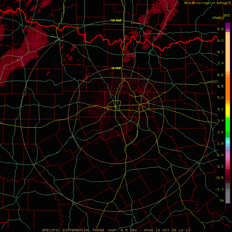Click the 2.6 scale value
The height and width of the screenshot is (232, 232).
click(x=220, y=132)
